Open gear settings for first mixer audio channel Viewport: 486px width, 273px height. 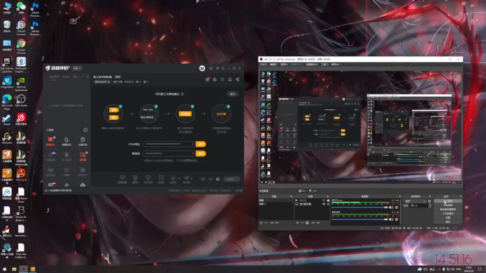click(397, 207)
